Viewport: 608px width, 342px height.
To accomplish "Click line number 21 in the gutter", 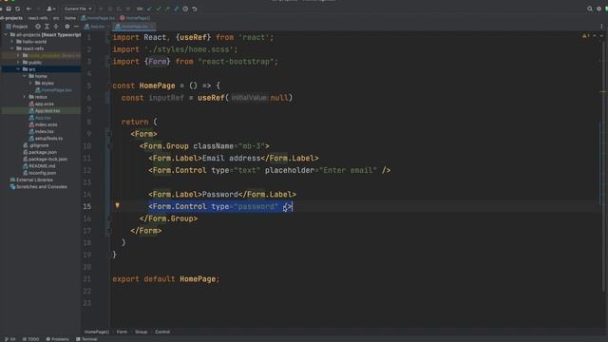I will point(87,279).
